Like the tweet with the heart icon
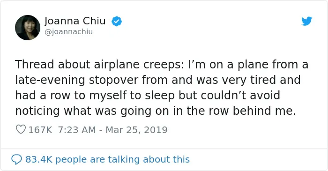This screenshot has width=328, height=171. [x=21, y=129]
